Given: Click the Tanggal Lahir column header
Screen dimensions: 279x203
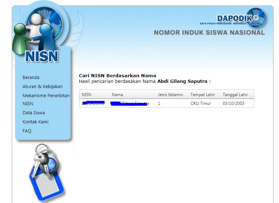Looking at the screenshot, I should [235, 95].
